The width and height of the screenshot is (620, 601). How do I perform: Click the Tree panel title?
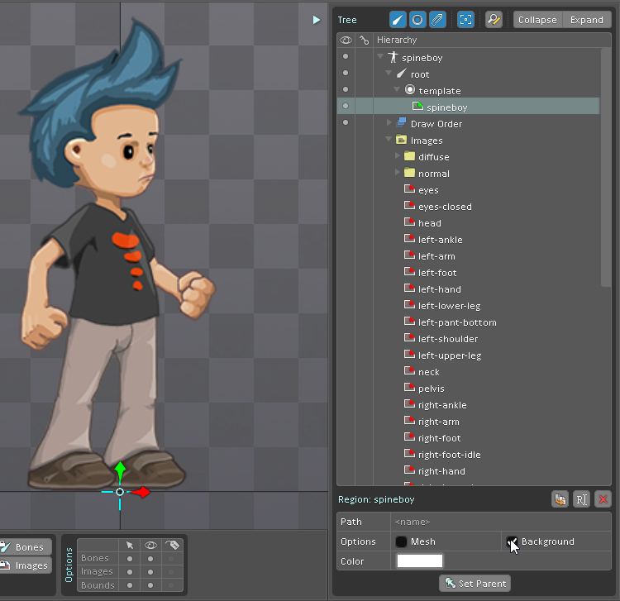[346, 20]
